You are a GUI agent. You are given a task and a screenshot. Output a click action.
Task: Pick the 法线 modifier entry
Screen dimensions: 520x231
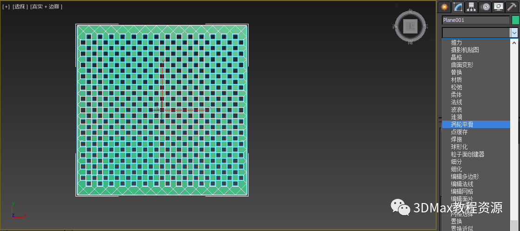click(x=476, y=102)
